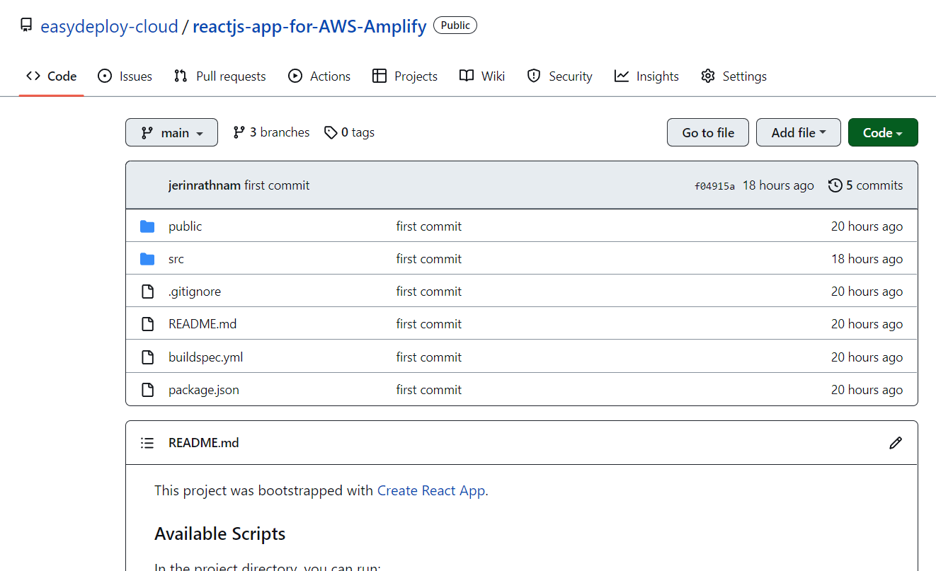
Task: Click 'first commit' message in src row
Action: point(429,259)
